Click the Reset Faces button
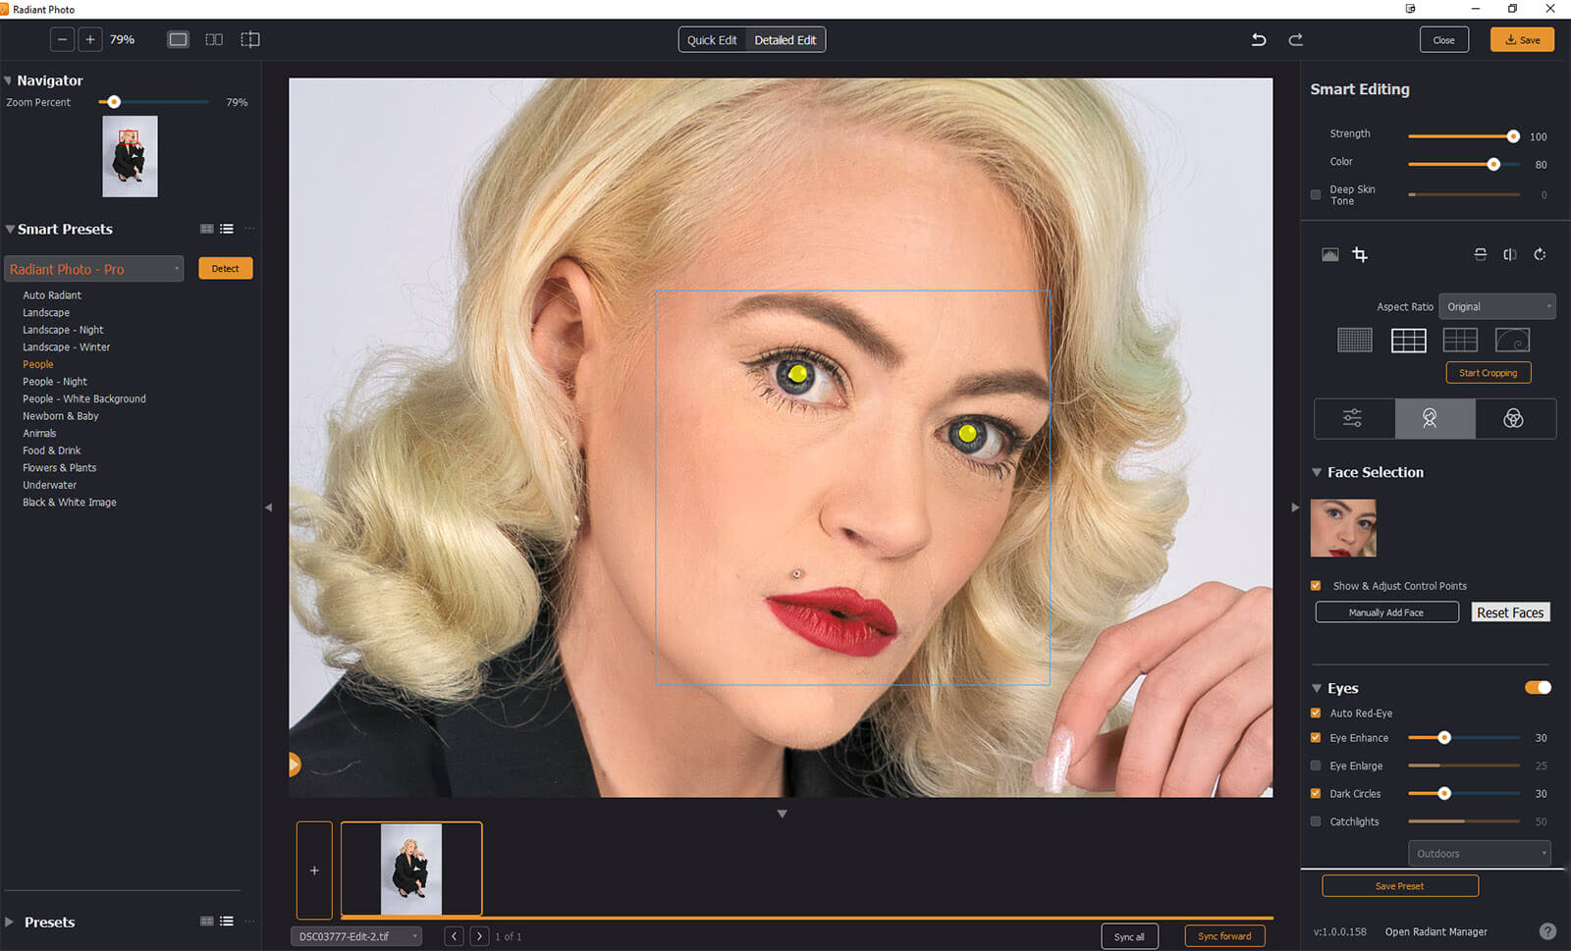 pyautogui.click(x=1510, y=612)
